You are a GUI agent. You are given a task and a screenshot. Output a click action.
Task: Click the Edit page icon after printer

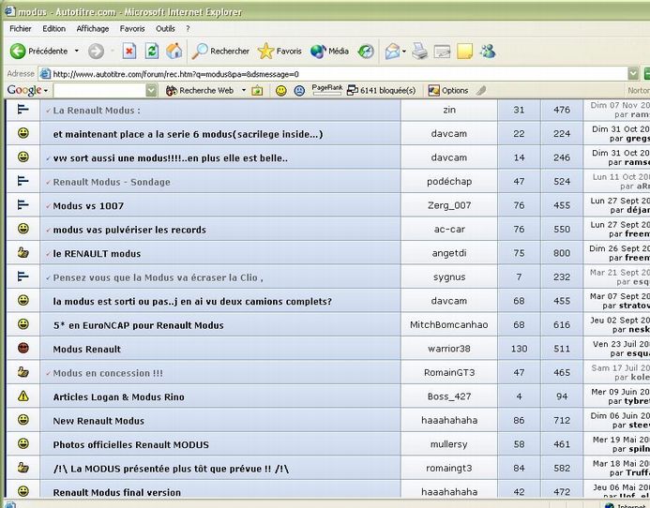click(x=442, y=52)
